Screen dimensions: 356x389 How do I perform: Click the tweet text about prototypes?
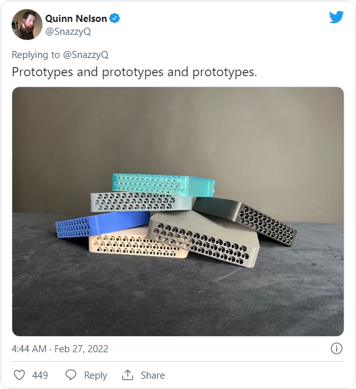(134, 72)
